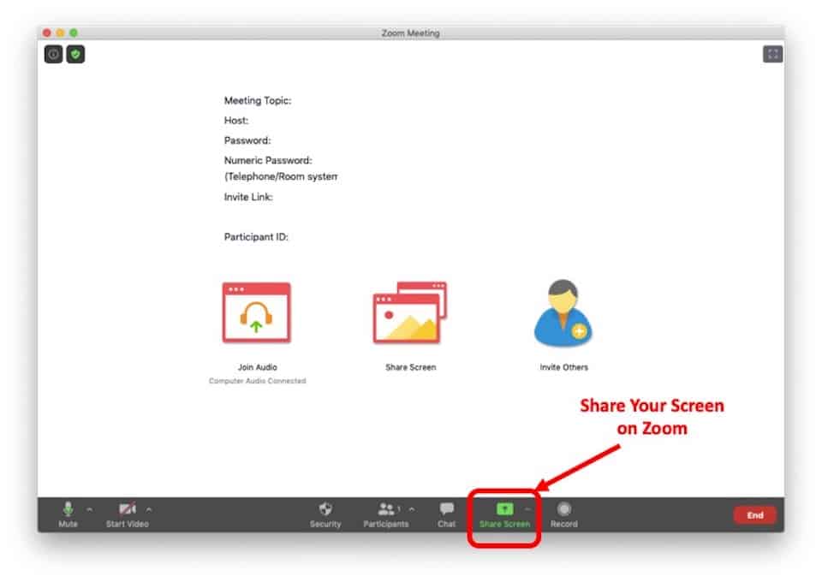Screen dimensions: 822x582
Task: Expand share options arrow beside Share Screen
Action: pyautogui.click(x=527, y=509)
